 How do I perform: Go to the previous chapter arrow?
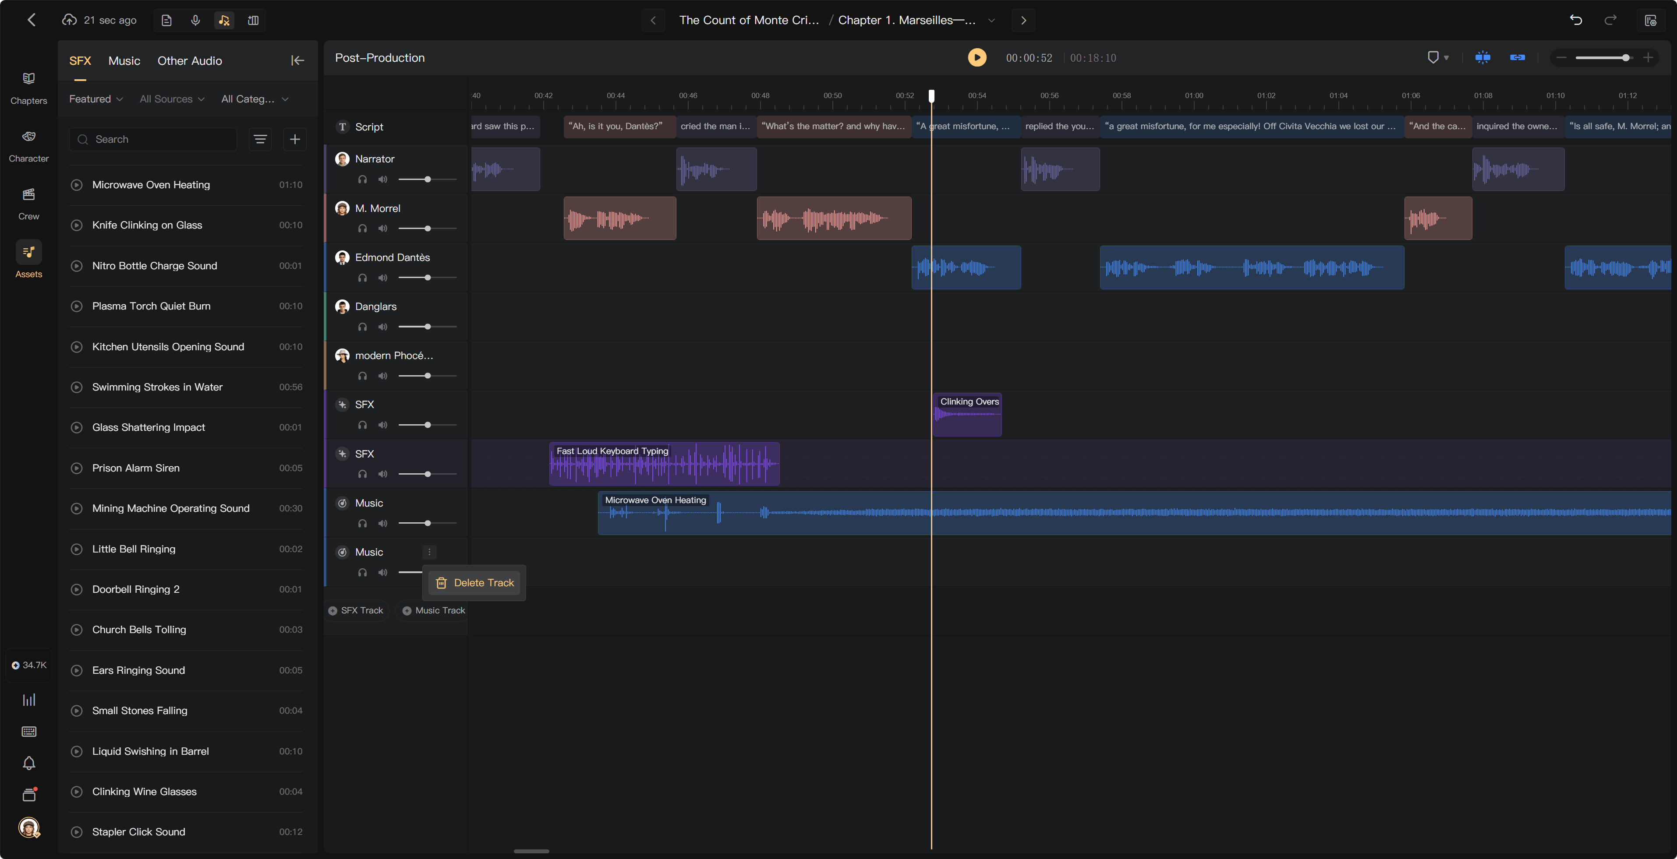coord(653,20)
